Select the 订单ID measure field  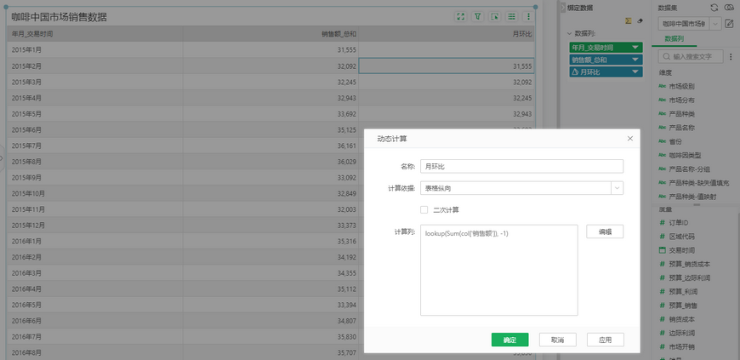tap(679, 222)
